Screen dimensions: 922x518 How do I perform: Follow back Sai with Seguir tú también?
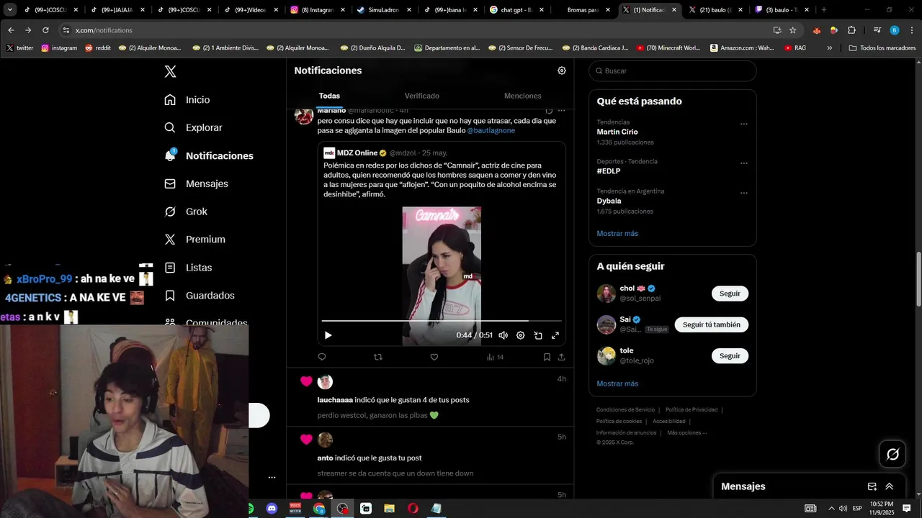712,324
